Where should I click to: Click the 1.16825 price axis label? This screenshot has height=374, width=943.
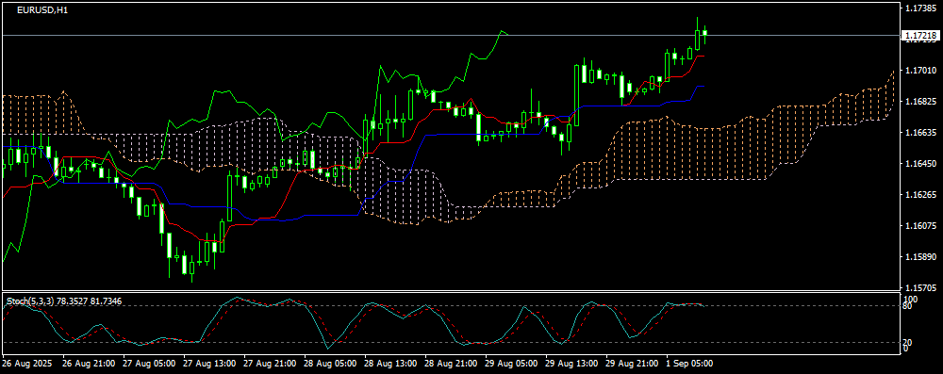click(920, 102)
